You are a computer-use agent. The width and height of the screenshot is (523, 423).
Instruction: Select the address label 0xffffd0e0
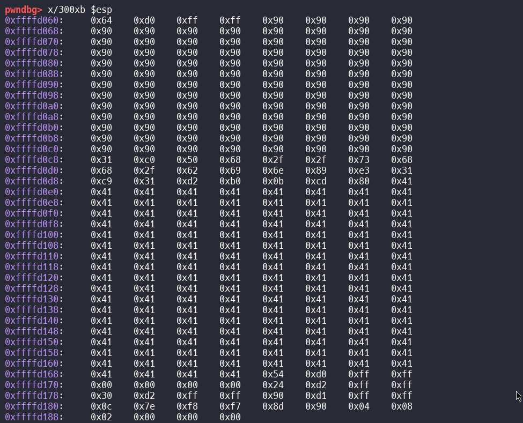pyautogui.click(x=32, y=192)
